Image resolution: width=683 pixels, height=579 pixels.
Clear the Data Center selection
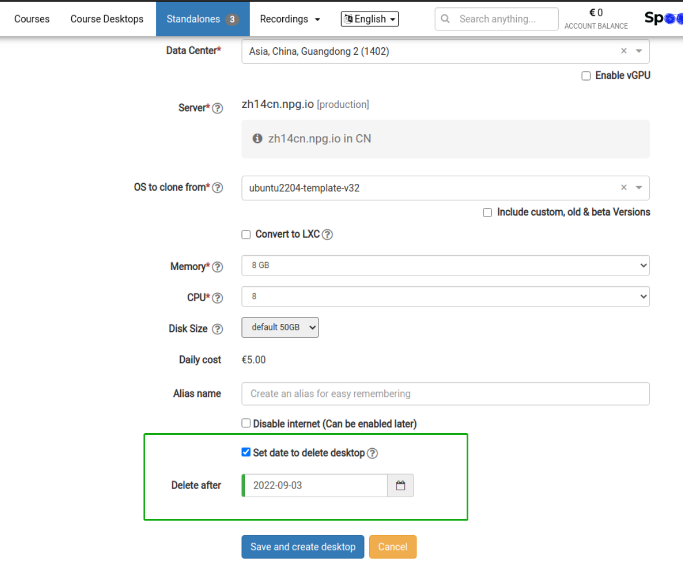[624, 51]
